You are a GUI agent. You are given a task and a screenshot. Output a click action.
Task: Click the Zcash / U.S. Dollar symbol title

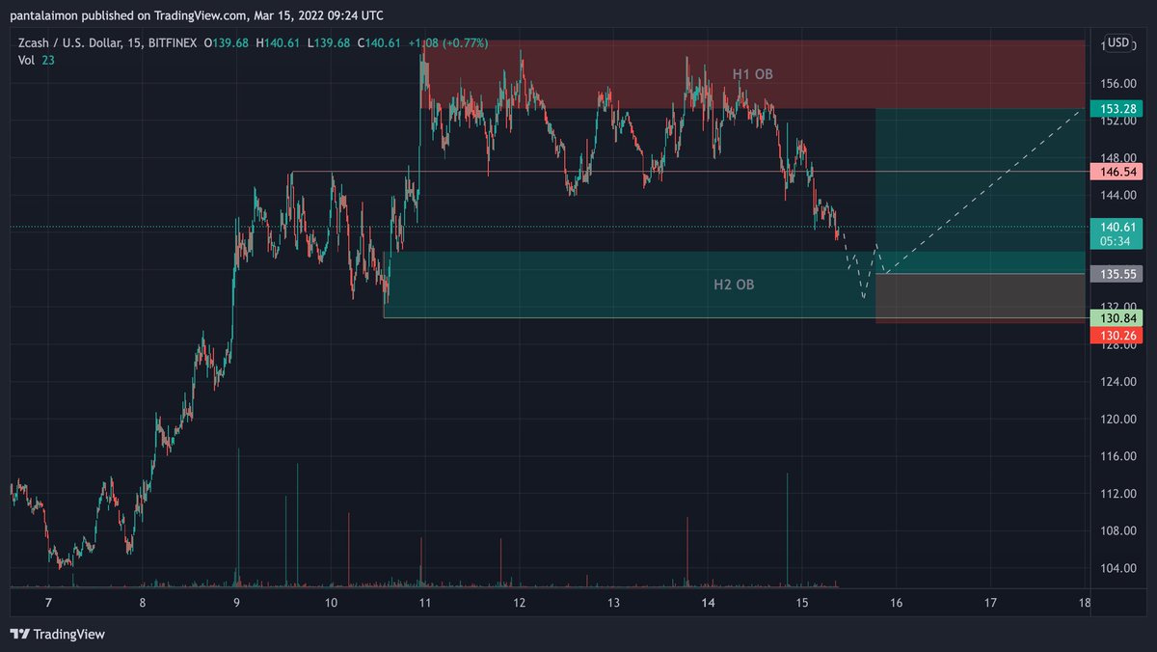point(76,43)
